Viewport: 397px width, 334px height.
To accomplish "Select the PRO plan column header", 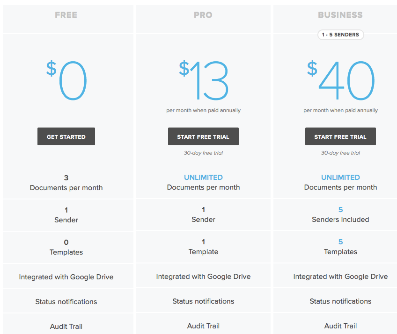I will 203,15.
